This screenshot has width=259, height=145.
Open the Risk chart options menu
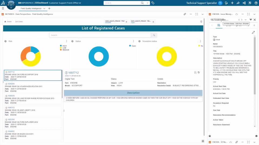tap(67, 41)
